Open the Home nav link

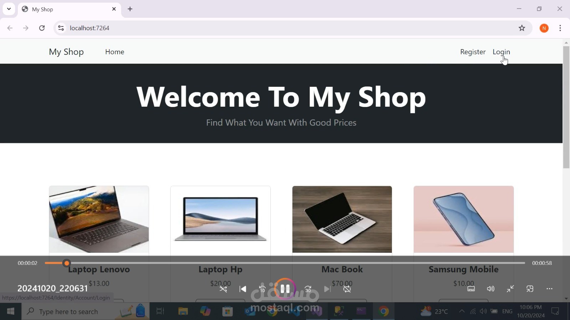115,52
